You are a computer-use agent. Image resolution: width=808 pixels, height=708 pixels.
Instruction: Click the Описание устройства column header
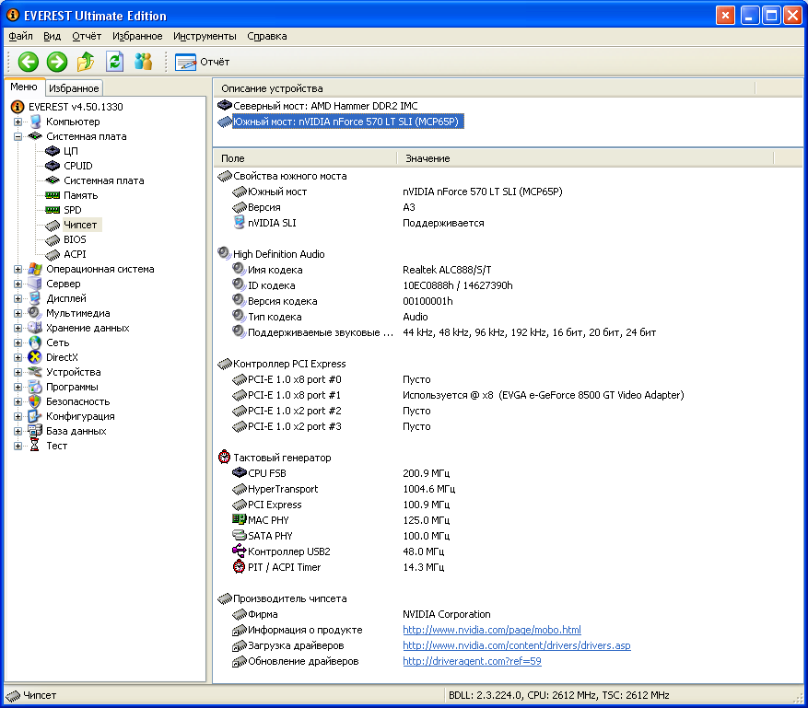point(485,88)
